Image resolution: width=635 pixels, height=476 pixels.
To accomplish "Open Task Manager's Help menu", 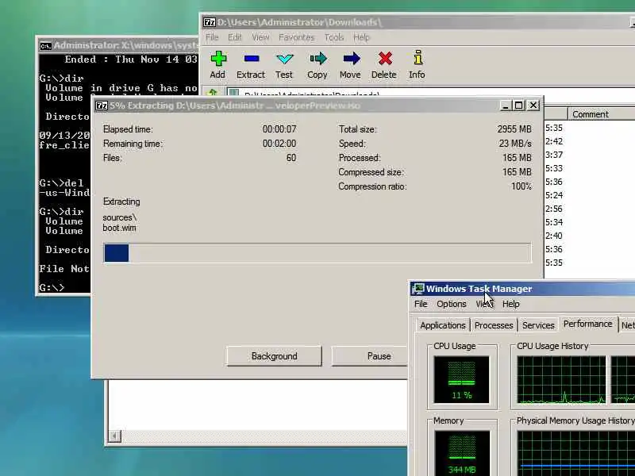I will point(510,304).
